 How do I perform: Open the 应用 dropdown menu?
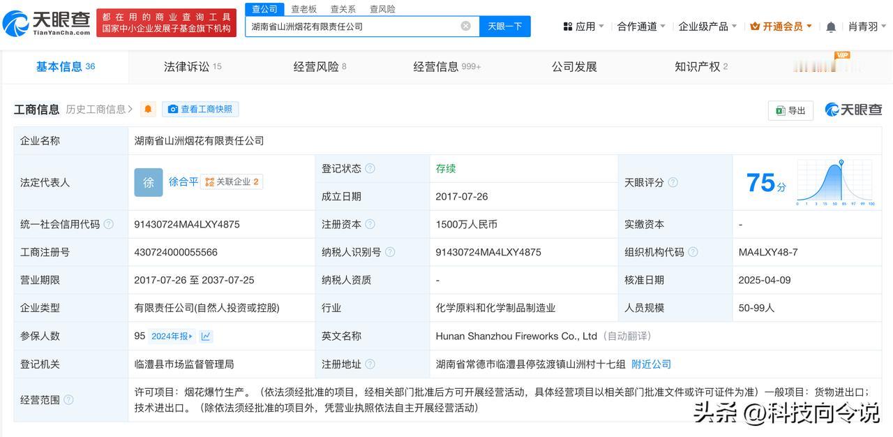tap(583, 27)
